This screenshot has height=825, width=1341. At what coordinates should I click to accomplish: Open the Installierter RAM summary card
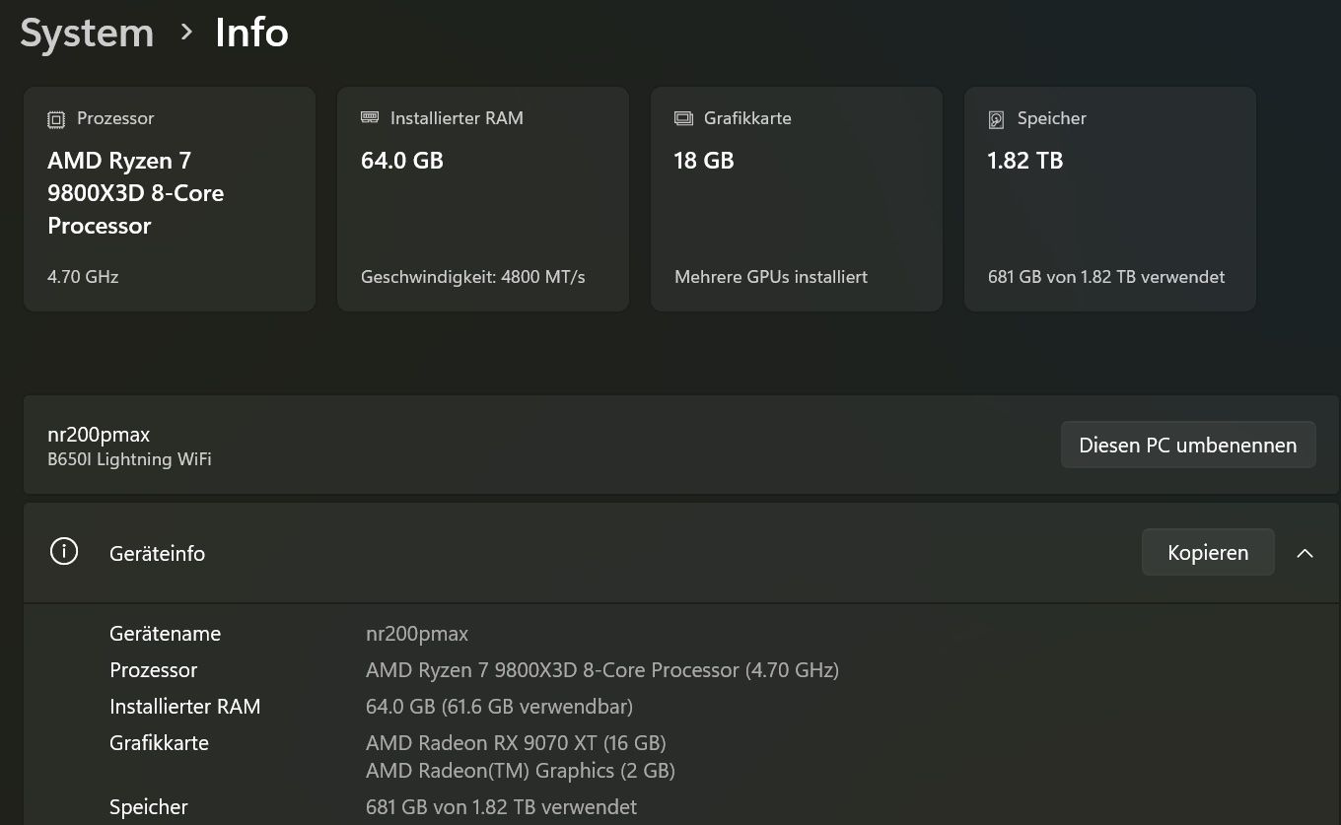(x=483, y=199)
